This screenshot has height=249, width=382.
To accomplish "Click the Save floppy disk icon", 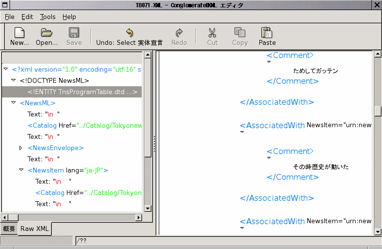I will coord(74,33).
